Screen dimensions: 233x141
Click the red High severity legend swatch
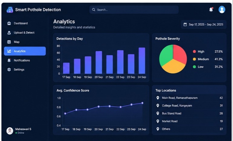194,52
